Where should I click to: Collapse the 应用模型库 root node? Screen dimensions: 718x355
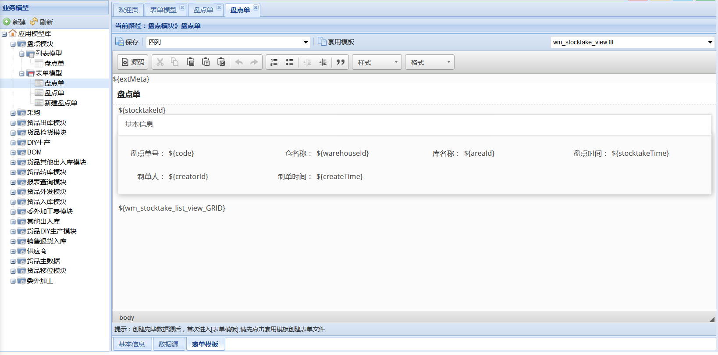coord(4,34)
